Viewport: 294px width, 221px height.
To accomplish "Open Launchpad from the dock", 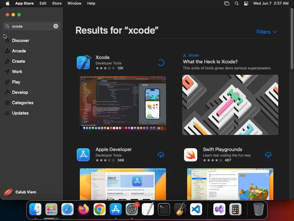I will pos(51,209).
